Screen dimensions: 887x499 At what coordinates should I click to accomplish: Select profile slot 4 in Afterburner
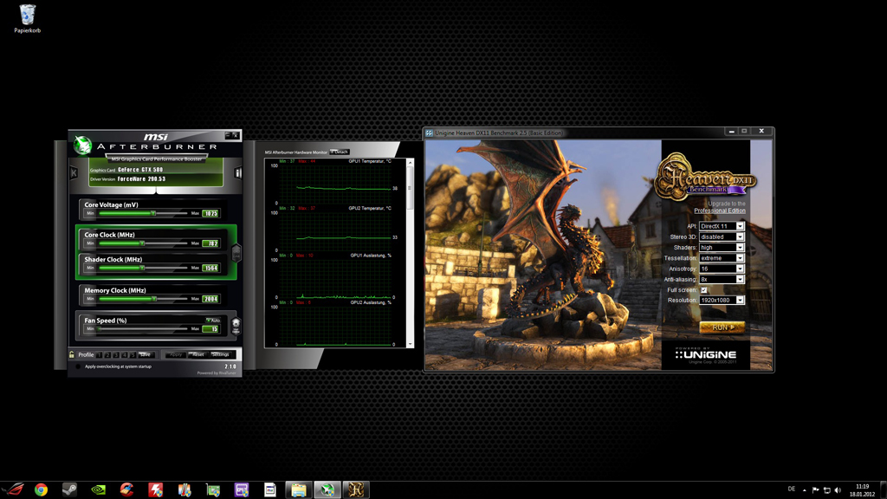(125, 354)
